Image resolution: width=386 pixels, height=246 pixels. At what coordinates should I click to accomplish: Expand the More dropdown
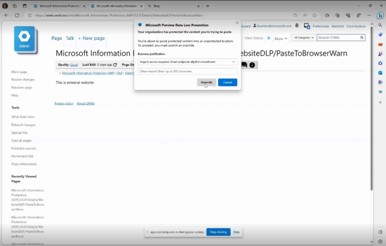coord(281,38)
